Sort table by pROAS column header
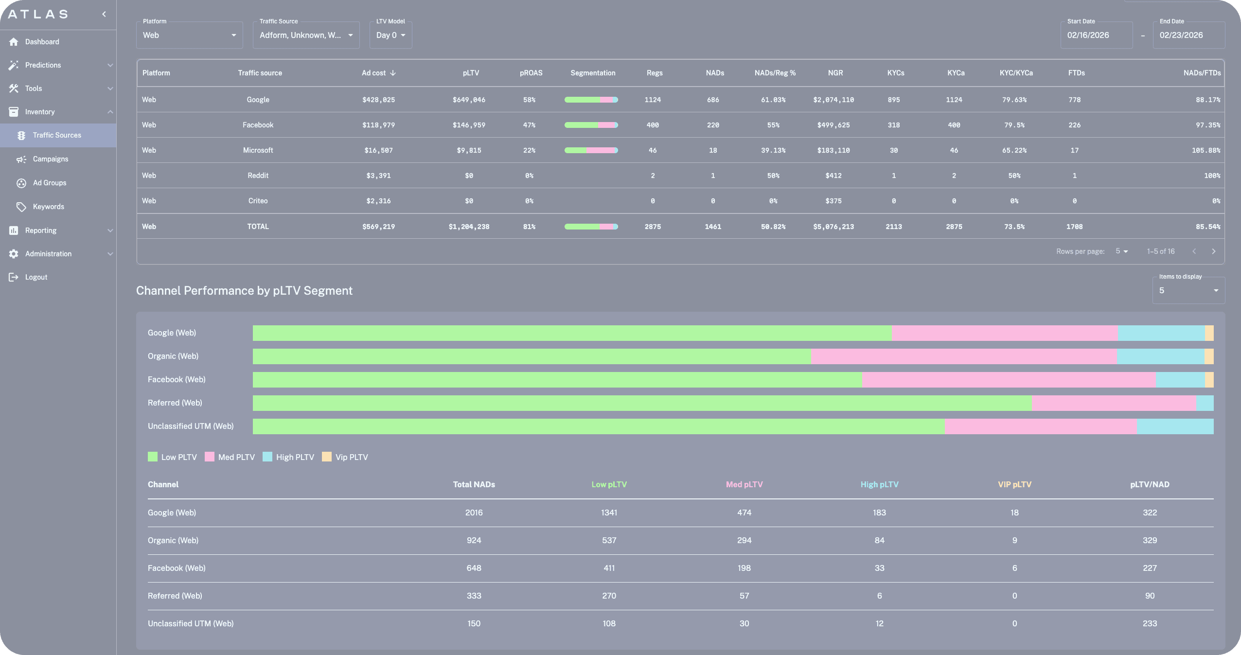1241x655 pixels. (531, 73)
